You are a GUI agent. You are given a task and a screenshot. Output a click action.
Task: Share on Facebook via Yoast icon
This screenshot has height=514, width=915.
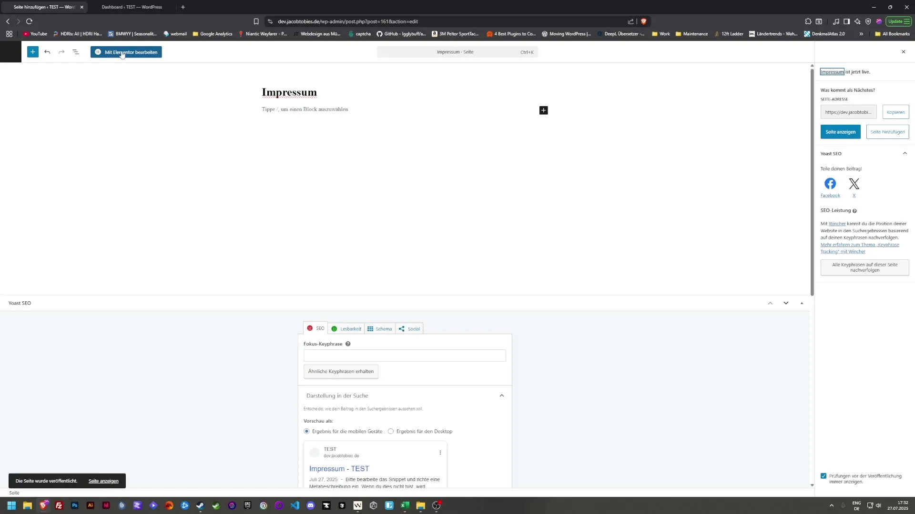(830, 184)
